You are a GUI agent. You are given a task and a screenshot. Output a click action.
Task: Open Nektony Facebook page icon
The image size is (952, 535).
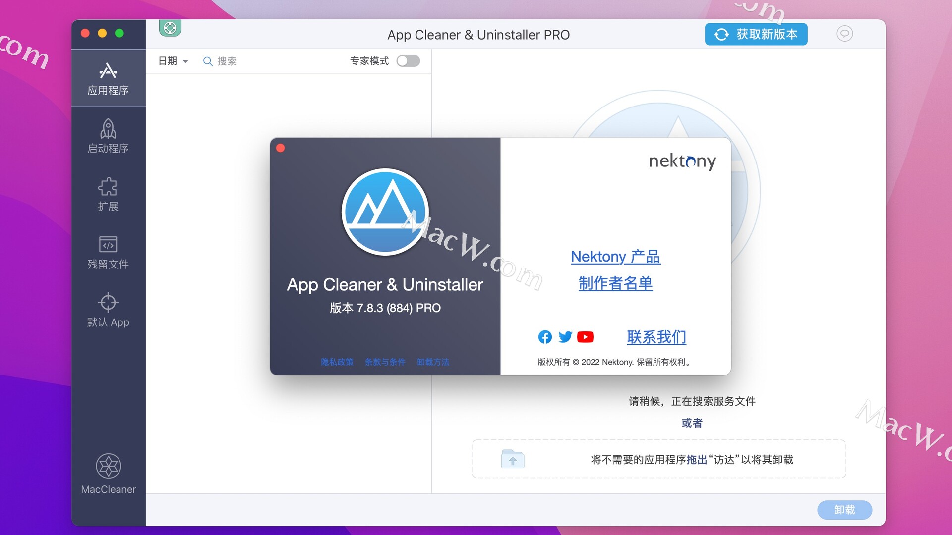(545, 337)
